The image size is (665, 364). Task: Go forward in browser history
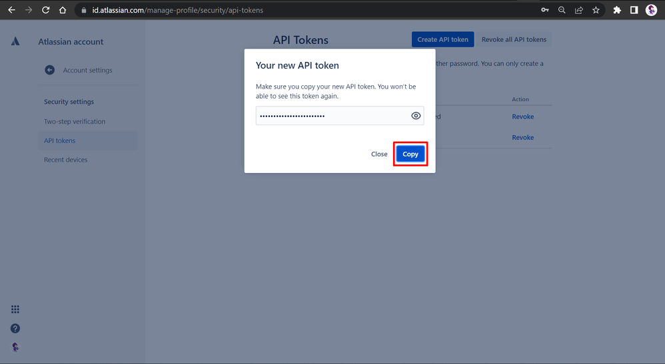29,10
